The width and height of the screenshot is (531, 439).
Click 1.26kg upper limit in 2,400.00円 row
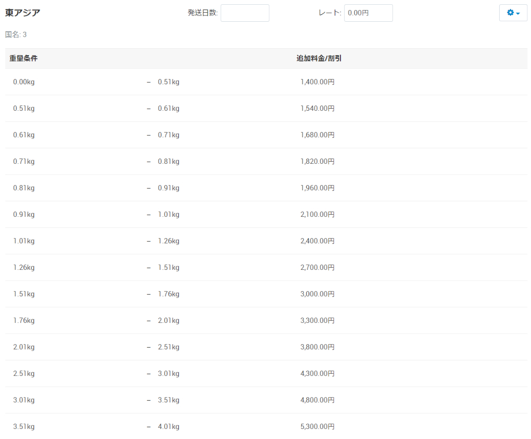click(169, 241)
